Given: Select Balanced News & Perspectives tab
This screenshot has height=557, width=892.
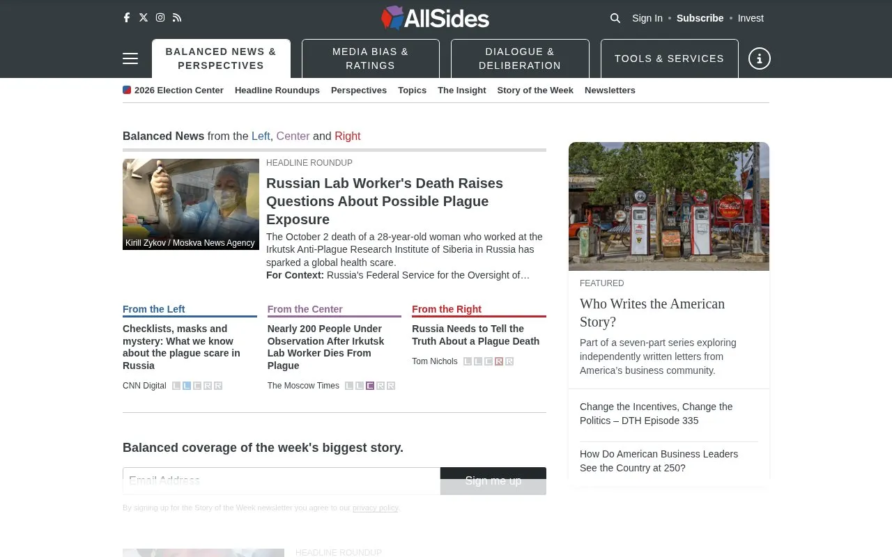Looking at the screenshot, I should point(221,58).
